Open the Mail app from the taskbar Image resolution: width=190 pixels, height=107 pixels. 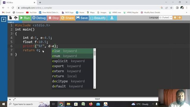pos(98,104)
